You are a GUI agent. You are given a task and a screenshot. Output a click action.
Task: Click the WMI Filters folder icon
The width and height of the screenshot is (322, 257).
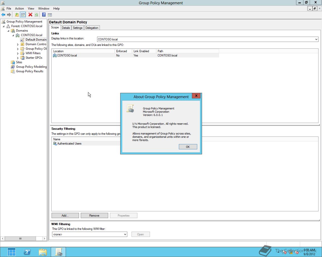pos(23,53)
